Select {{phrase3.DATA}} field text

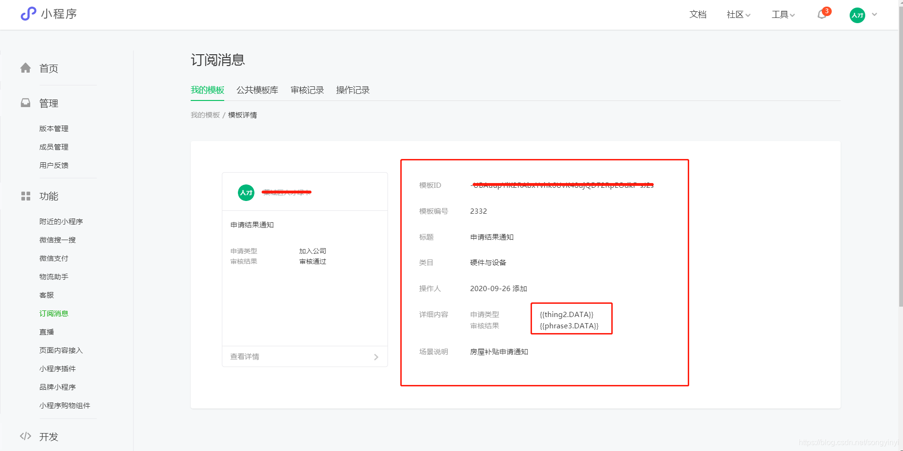point(569,326)
